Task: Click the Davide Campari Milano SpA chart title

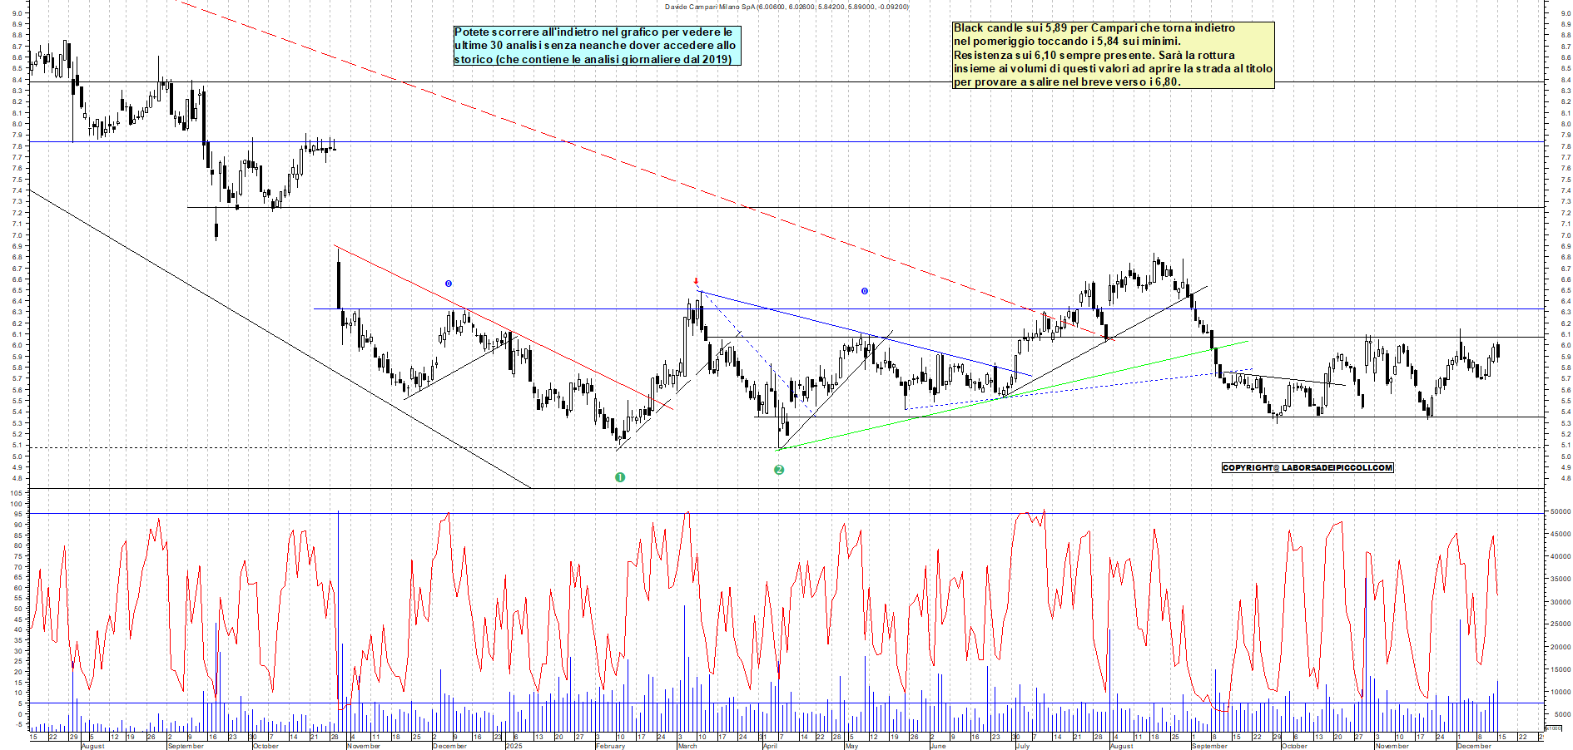Action: (786, 7)
